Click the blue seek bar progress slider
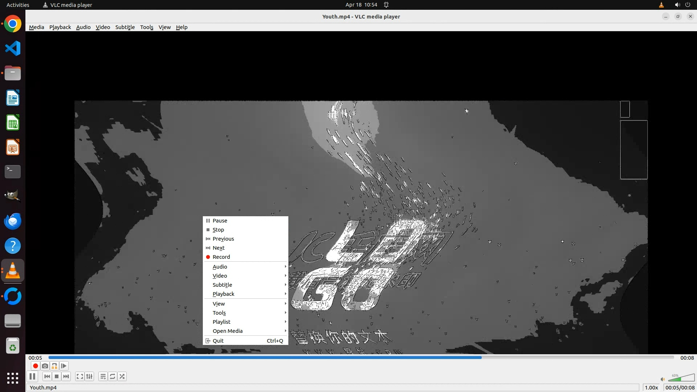Viewport: 697px width, 392px height. [361, 358]
